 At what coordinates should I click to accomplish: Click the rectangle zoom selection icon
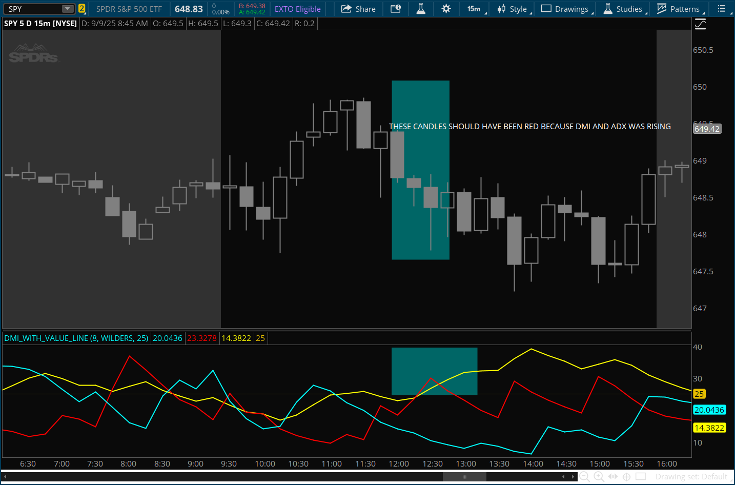(641, 477)
